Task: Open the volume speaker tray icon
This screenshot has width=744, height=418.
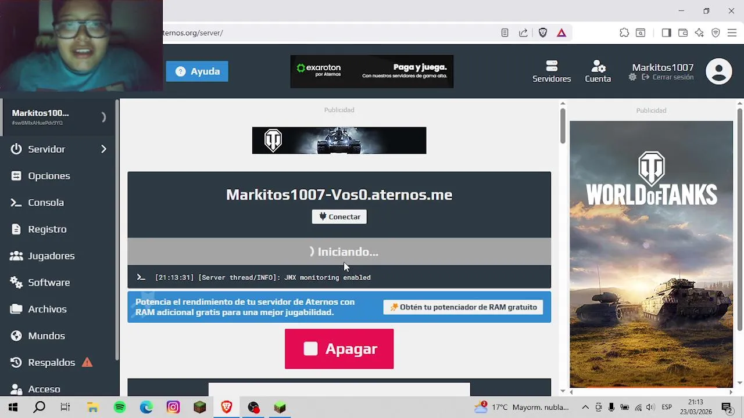Action: point(650,408)
